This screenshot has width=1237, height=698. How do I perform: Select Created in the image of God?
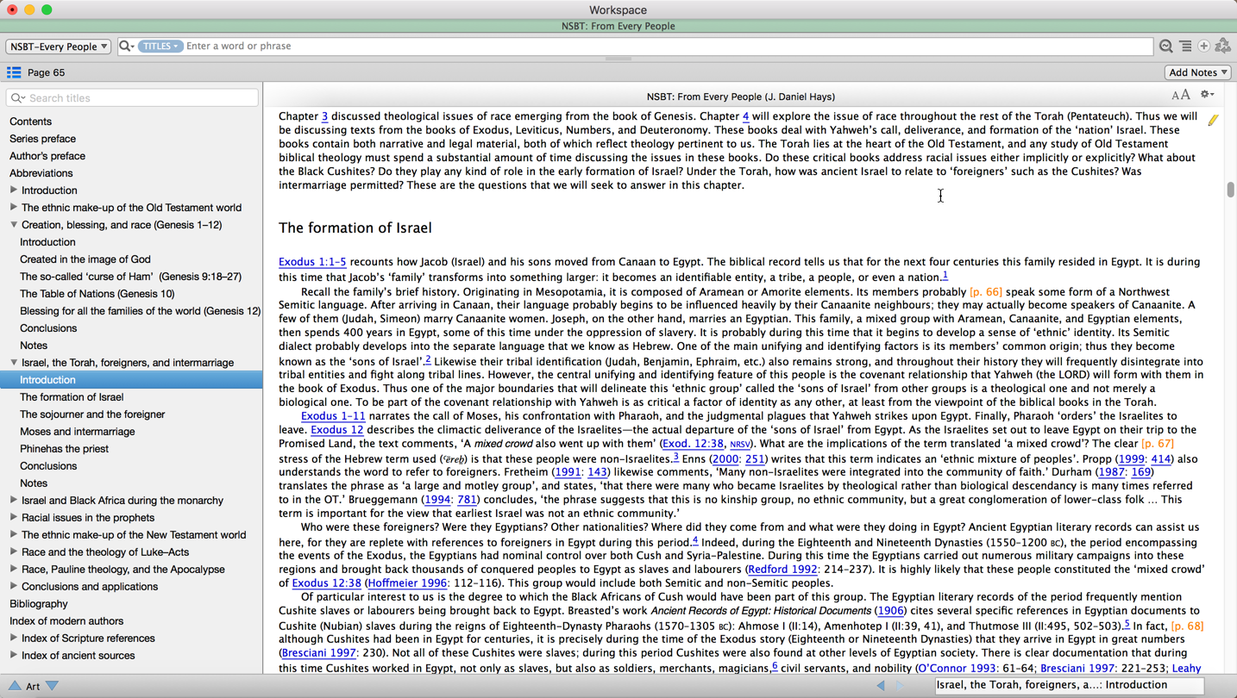pyautogui.click(x=85, y=259)
